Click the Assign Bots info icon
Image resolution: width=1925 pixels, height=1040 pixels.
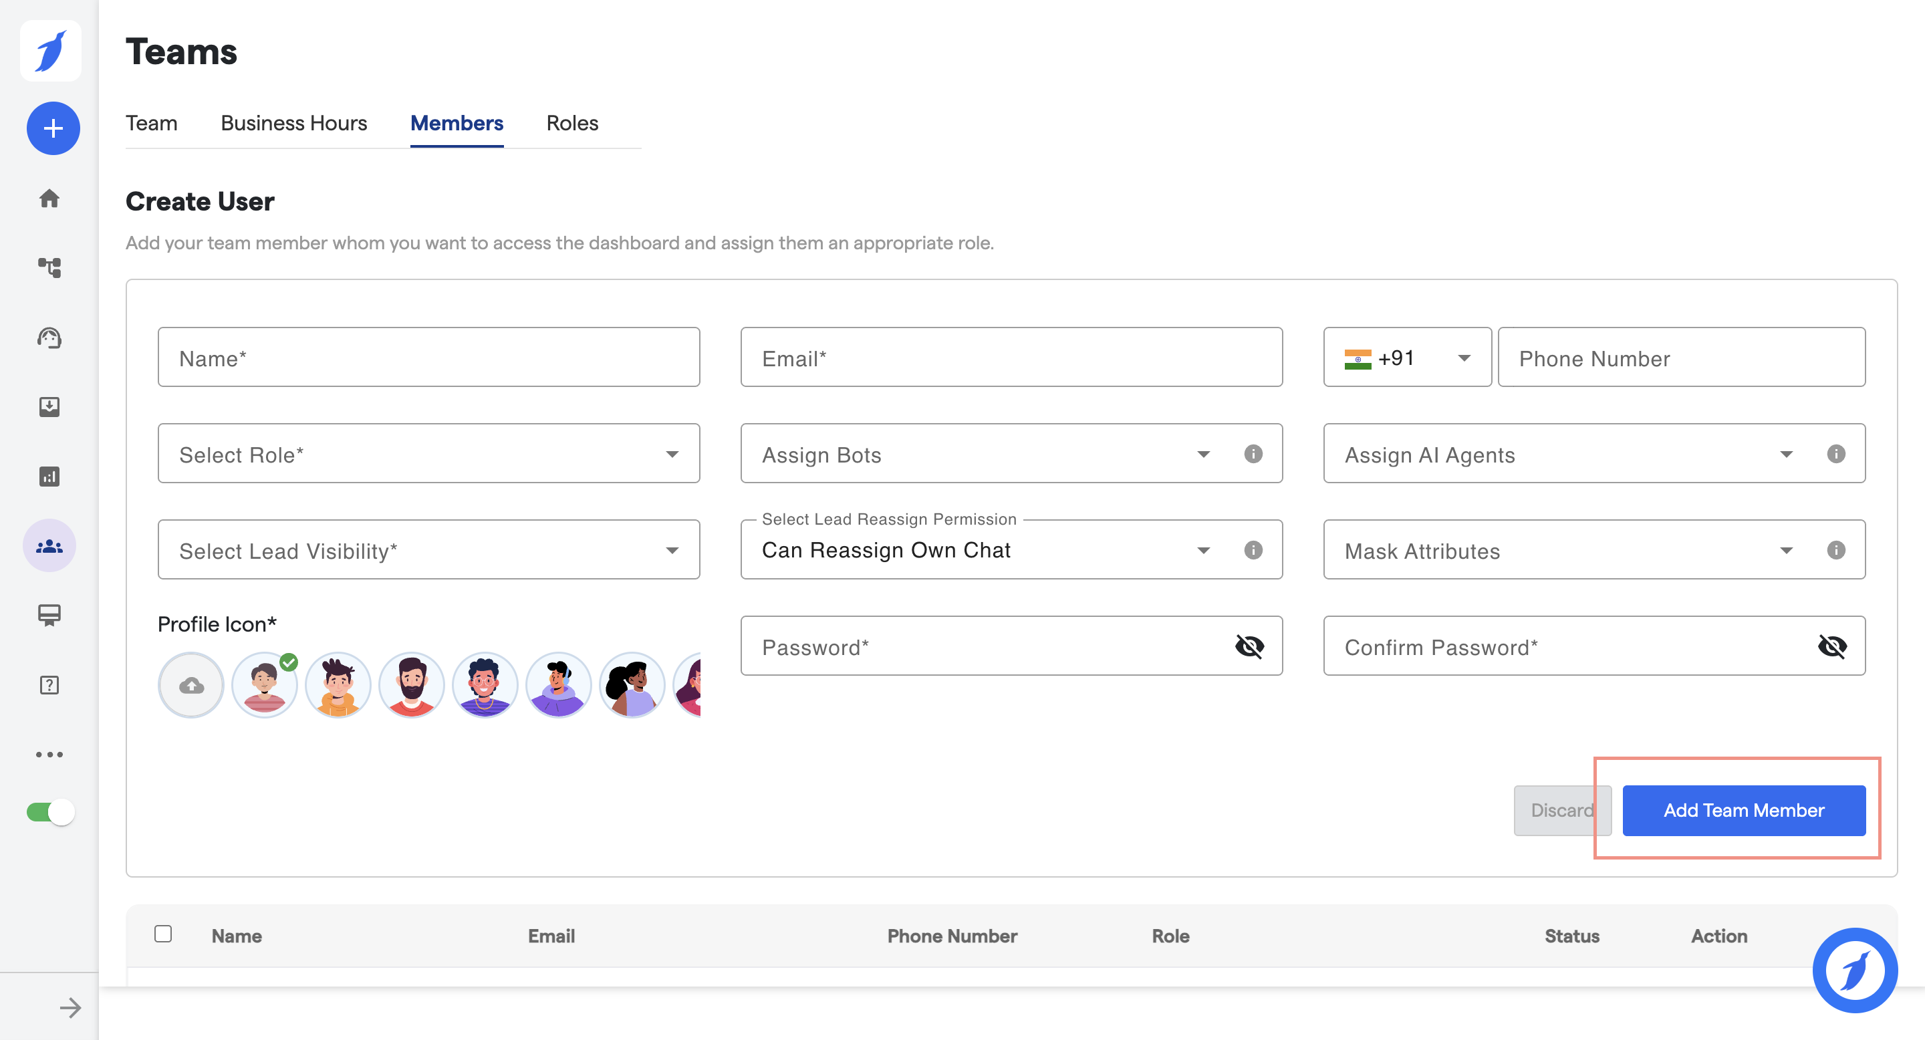tap(1253, 454)
